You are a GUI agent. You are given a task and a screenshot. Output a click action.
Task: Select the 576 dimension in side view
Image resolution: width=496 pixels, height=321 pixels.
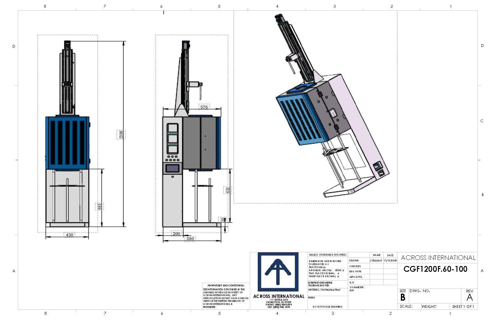204,107
